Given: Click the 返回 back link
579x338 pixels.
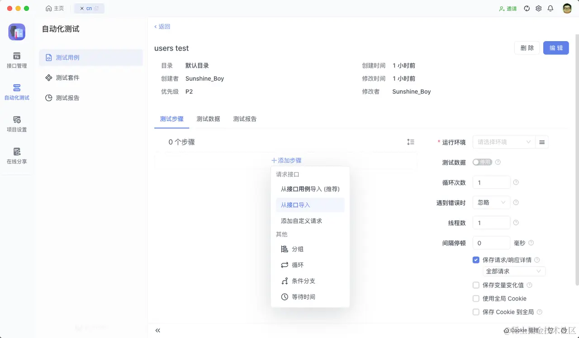Looking at the screenshot, I should click(162, 27).
